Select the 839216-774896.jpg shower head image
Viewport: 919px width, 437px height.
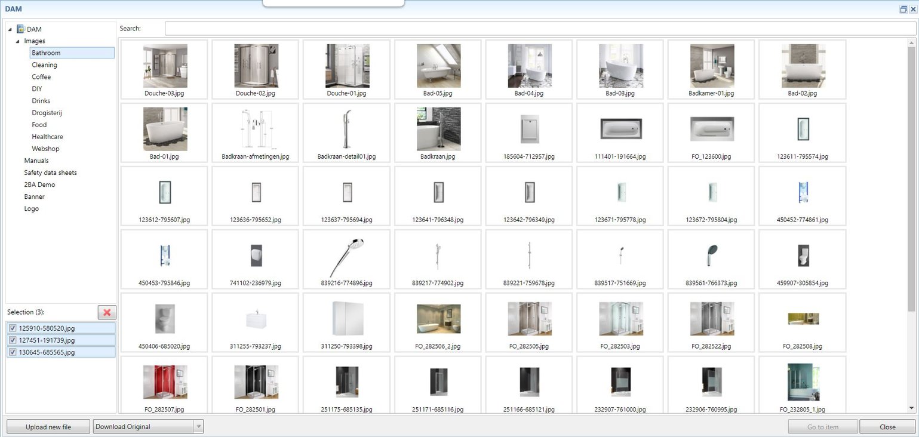(x=347, y=256)
